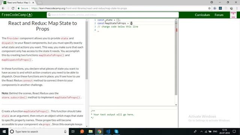Viewport: 240px width, 135px height.
Task: Bookmark this page with the star icon
Action: tap(209, 8)
